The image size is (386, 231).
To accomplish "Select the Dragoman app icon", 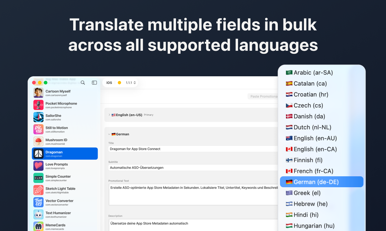I will [39, 153].
